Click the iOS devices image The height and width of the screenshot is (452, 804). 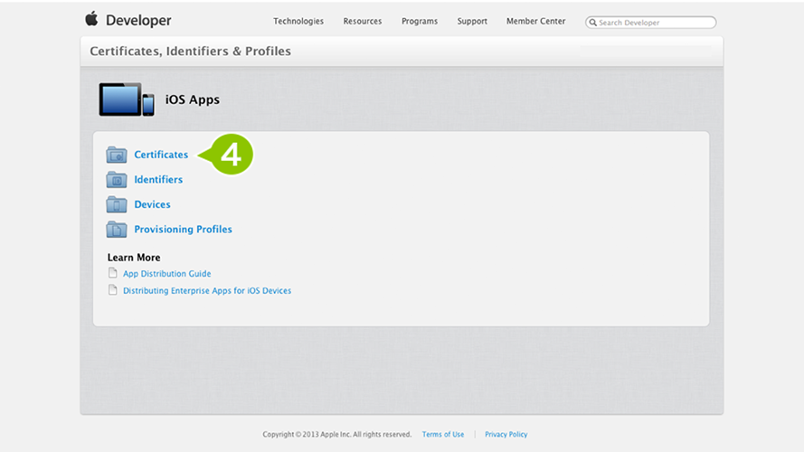(127, 99)
